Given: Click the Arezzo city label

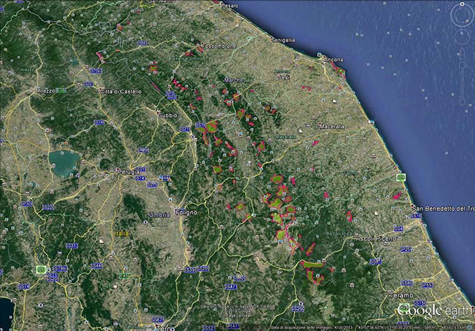Looking at the screenshot, I should click(x=45, y=90).
